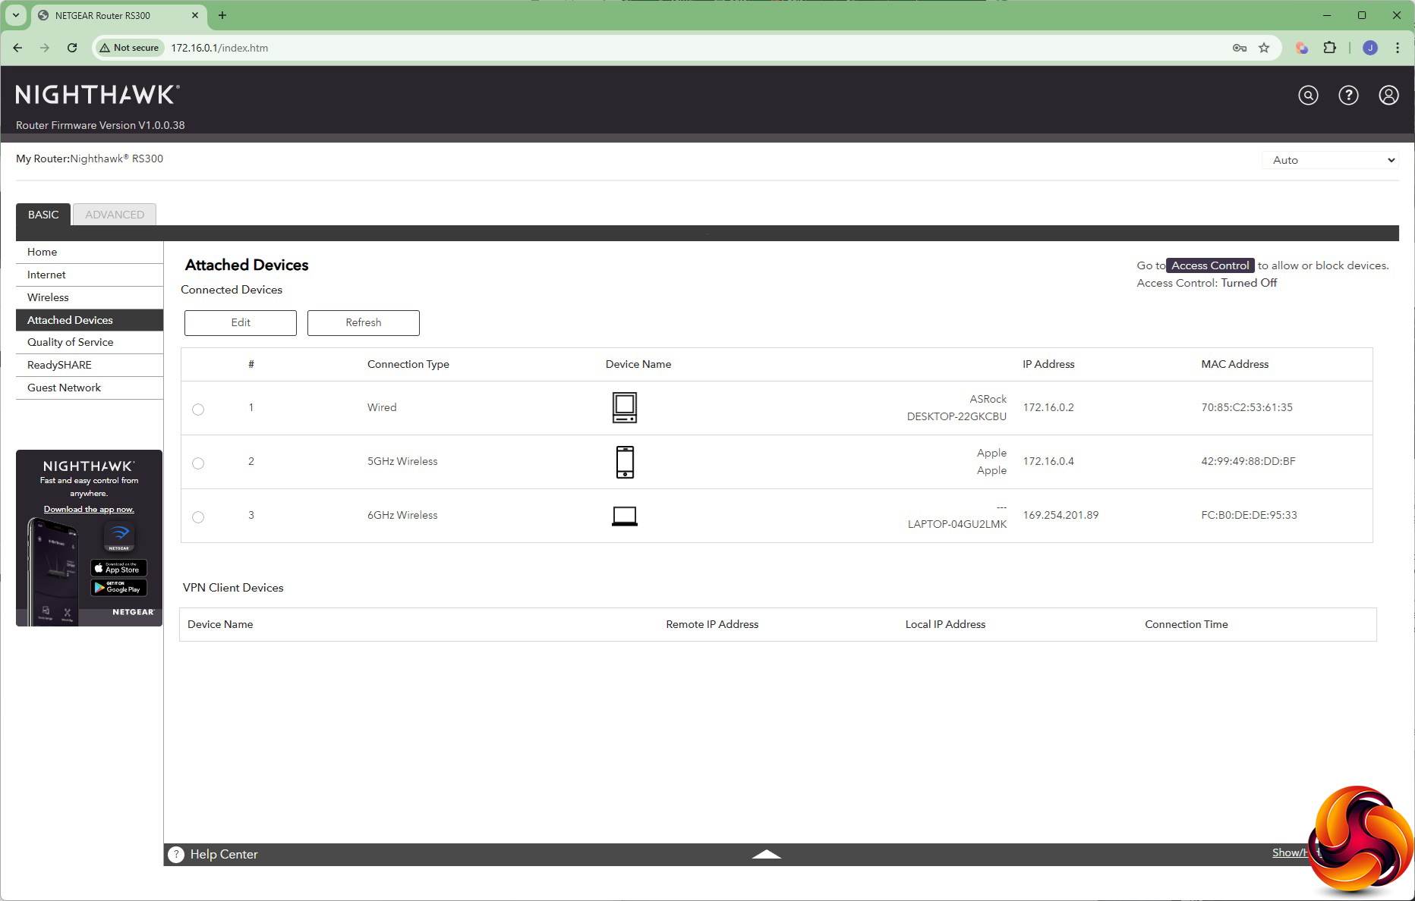The width and height of the screenshot is (1415, 901).
Task: Click MAC address 42:99:49:88:DD:BF
Action: point(1248,461)
